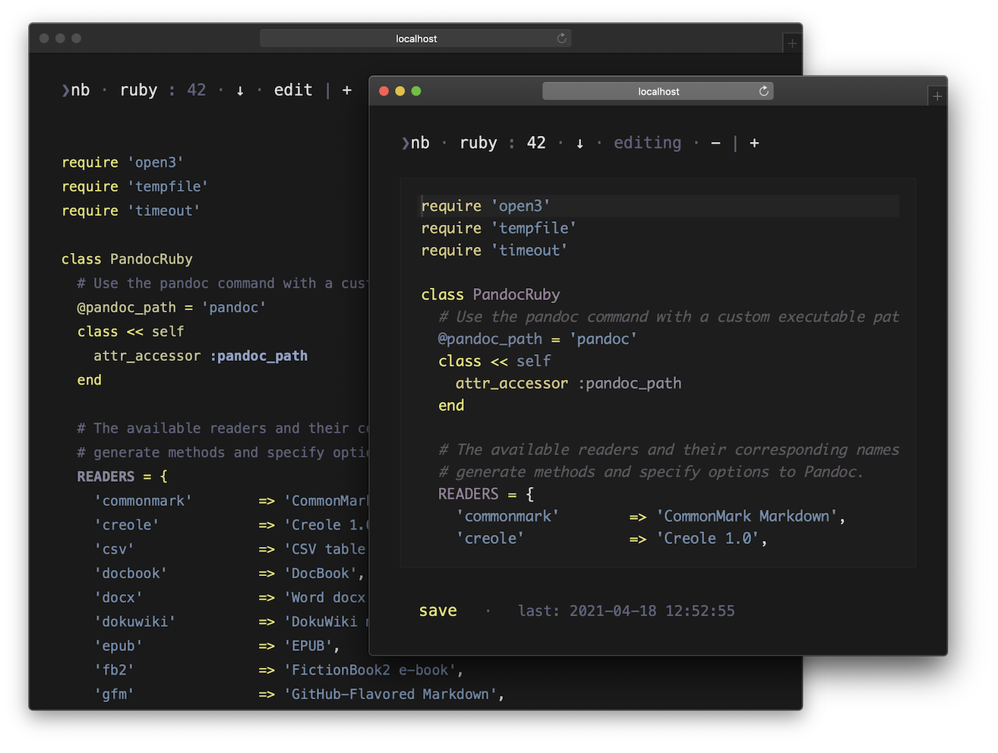Open a new tab in the front window
This screenshot has height=753, width=998.
(x=937, y=96)
